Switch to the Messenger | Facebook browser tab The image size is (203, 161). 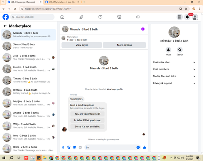(x=24, y=2)
